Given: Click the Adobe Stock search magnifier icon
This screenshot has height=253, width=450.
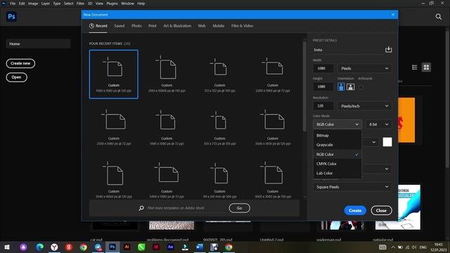Looking at the screenshot, I should (141, 208).
